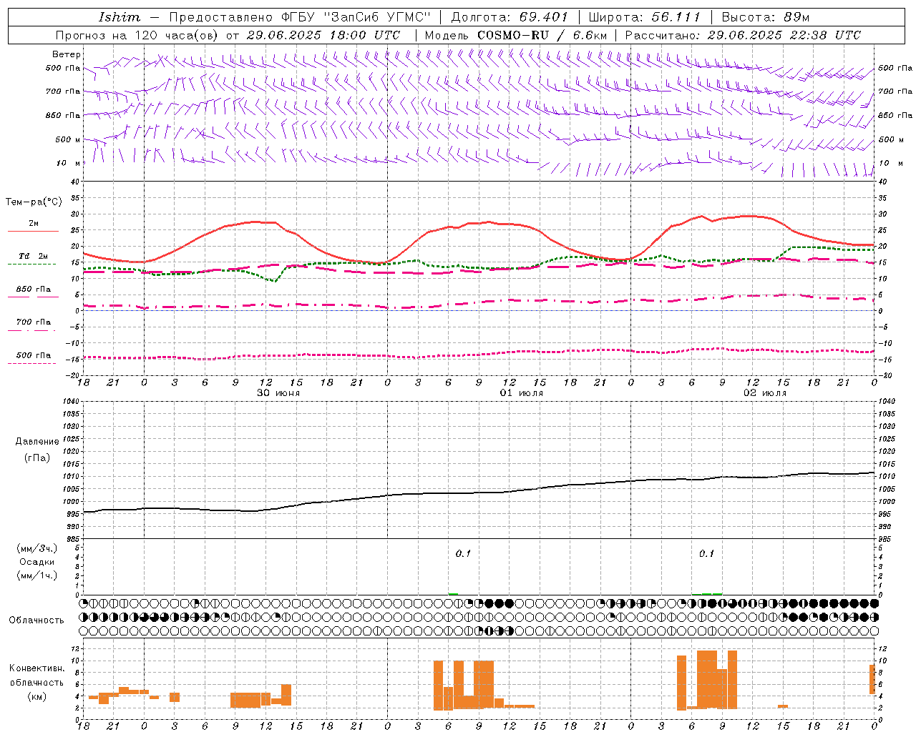Click the "500 м" wind level label on left
This screenshot has height=732, width=916.
click(x=68, y=139)
